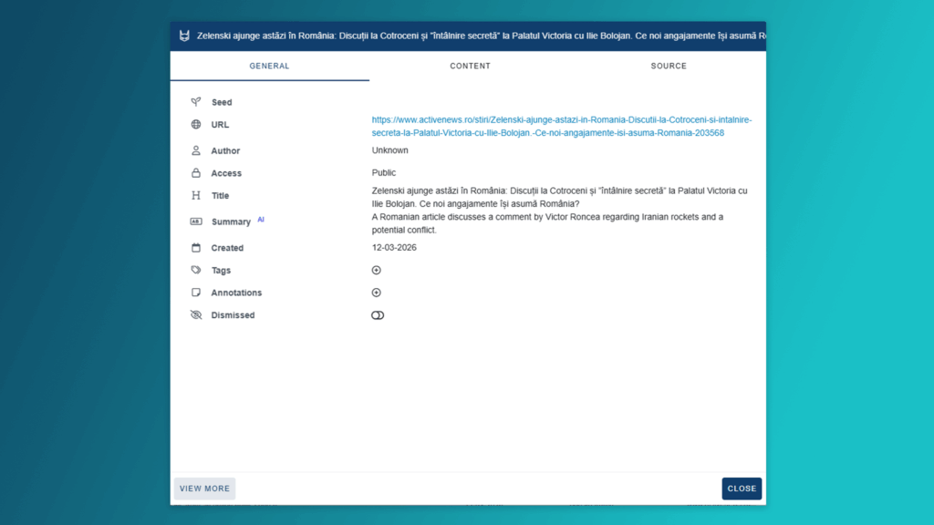Click the Summary AB icon
934x525 pixels.
(195, 221)
